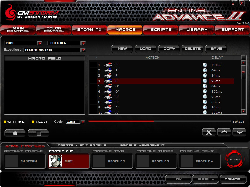The width and height of the screenshot is (250, 187).
Task: Toggle the With Time checkbox
Action: point(5,122)
